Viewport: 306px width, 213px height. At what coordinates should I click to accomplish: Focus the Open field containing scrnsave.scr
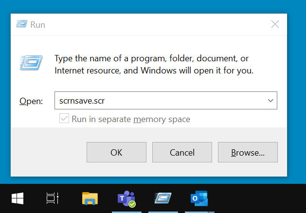[x=166, y=101]
